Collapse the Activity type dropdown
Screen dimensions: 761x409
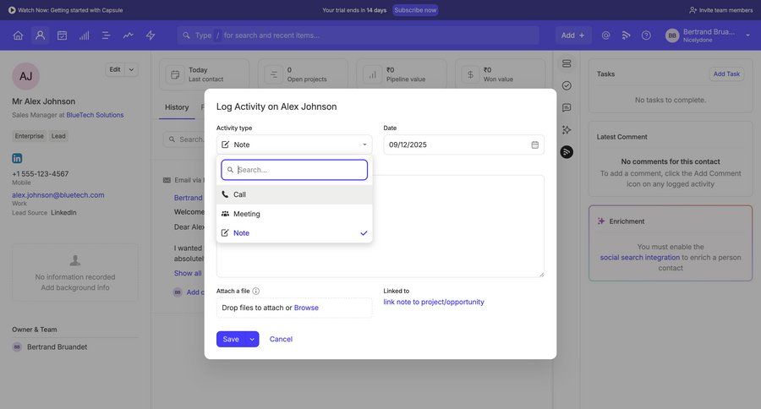[x=364, y=145]
